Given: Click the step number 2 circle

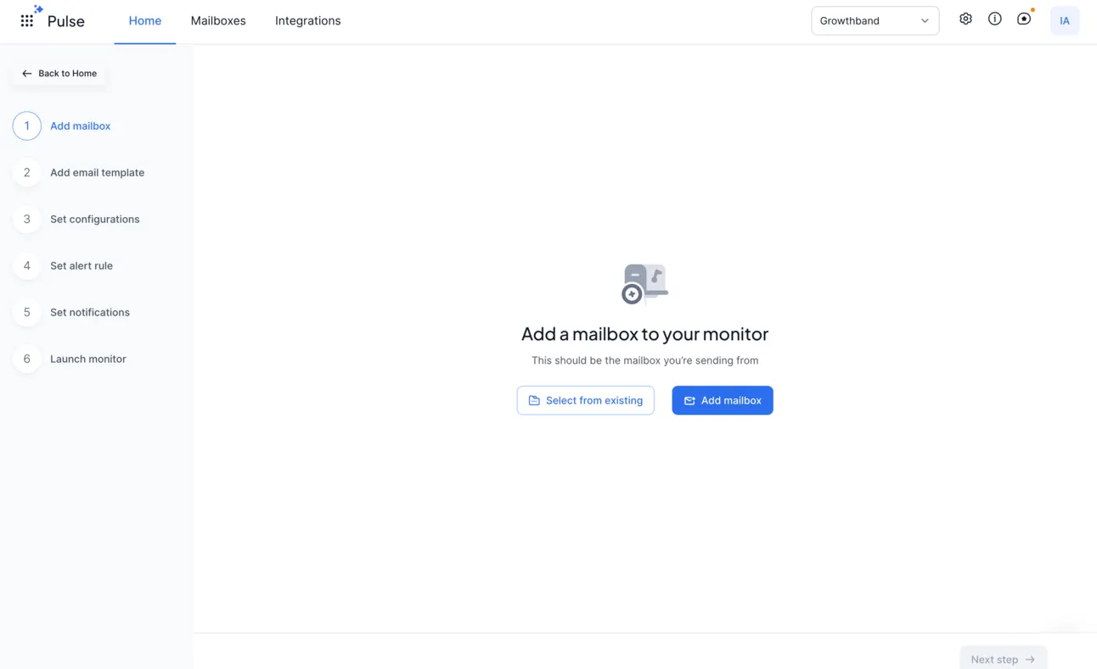Looking at the screenshot, I should coord(27,173).
